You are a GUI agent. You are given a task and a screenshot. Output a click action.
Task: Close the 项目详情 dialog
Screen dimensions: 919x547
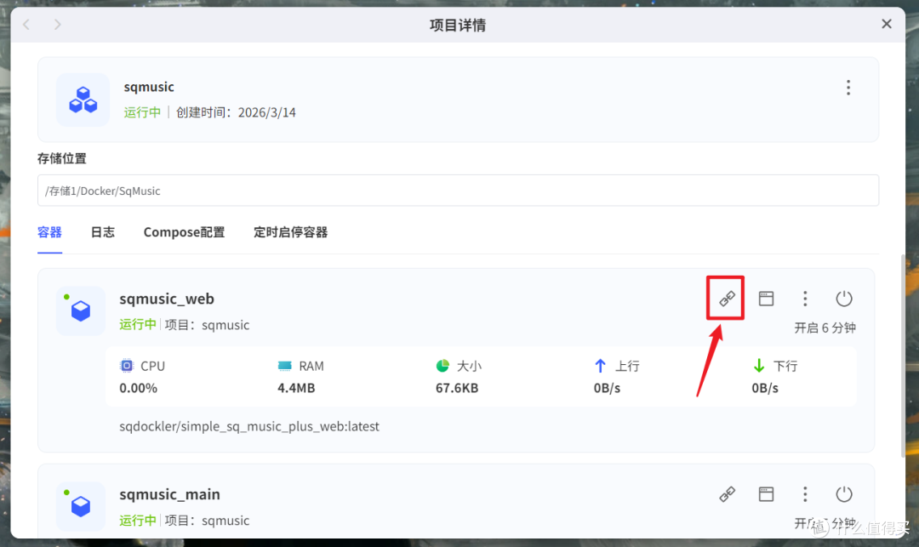coord(886,24)
